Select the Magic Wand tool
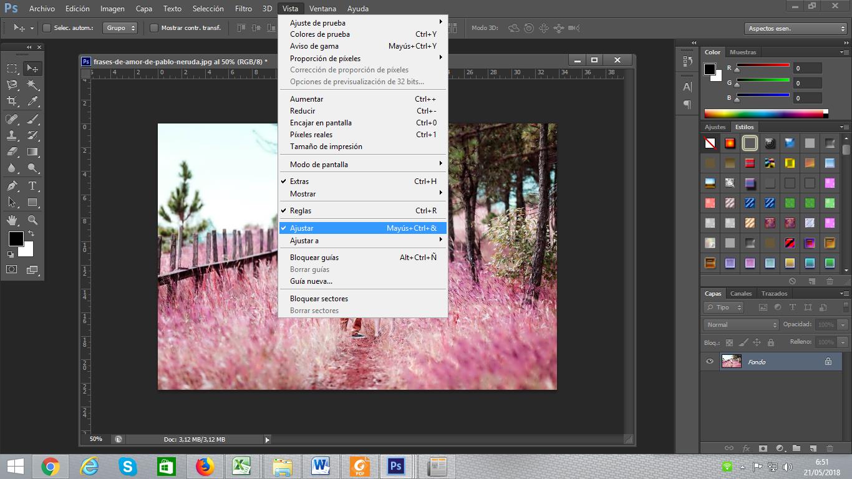The image size is (852, 479). click(32, 84)
